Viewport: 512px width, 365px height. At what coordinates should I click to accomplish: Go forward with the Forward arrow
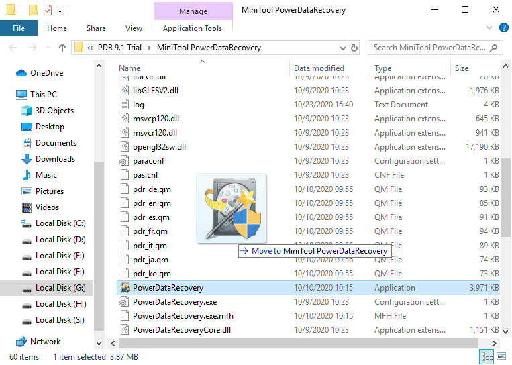point(33,48)
